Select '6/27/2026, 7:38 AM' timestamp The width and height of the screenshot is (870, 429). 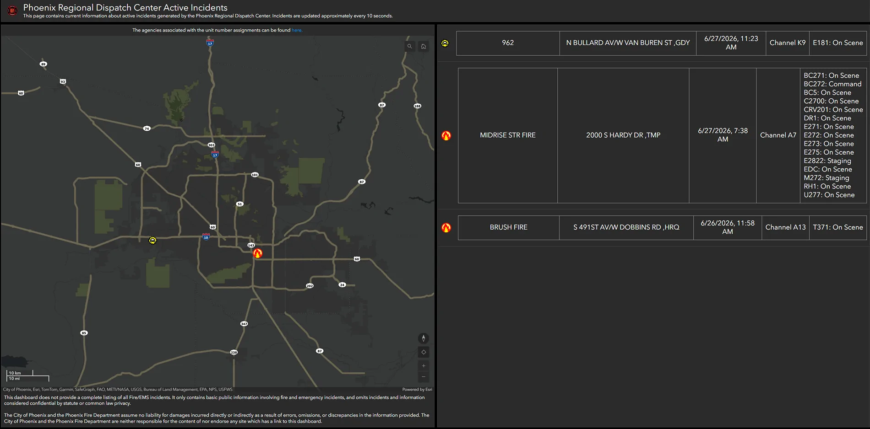pyautogui.click(x=723, y=135)
